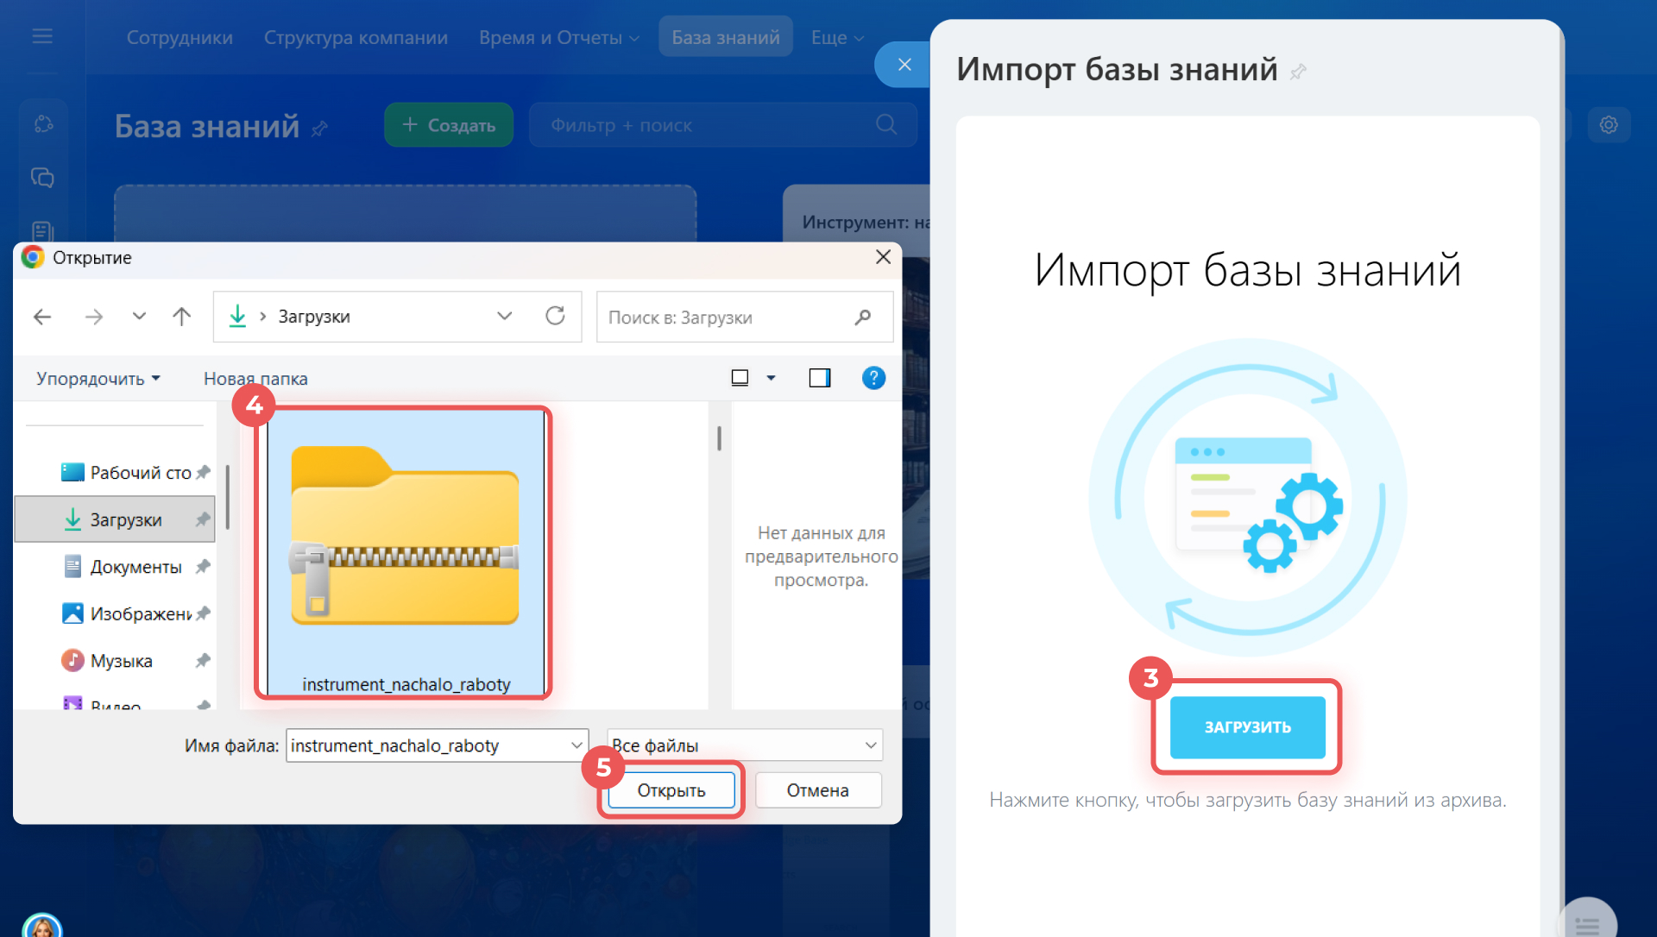Open the view mode options arrow
Image resolution: width=1657 pixels, height=937 pixels.
point(772,378)
